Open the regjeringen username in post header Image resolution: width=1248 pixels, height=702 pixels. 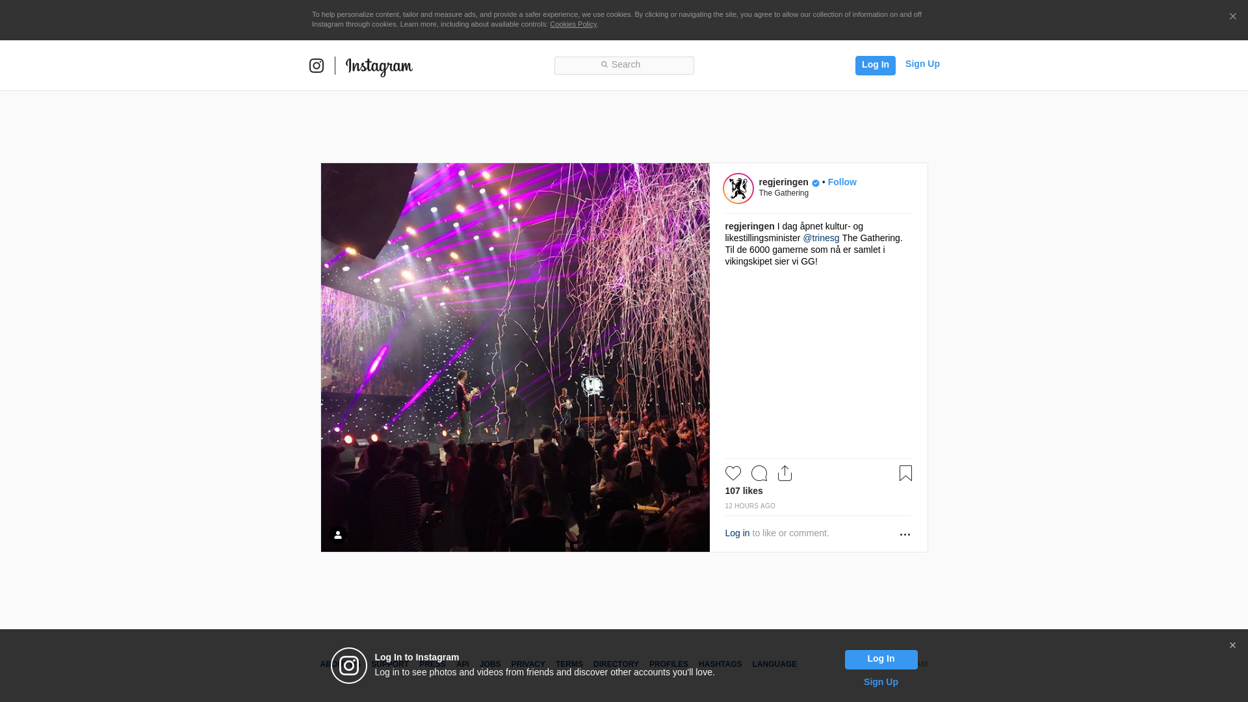point(783,182)
